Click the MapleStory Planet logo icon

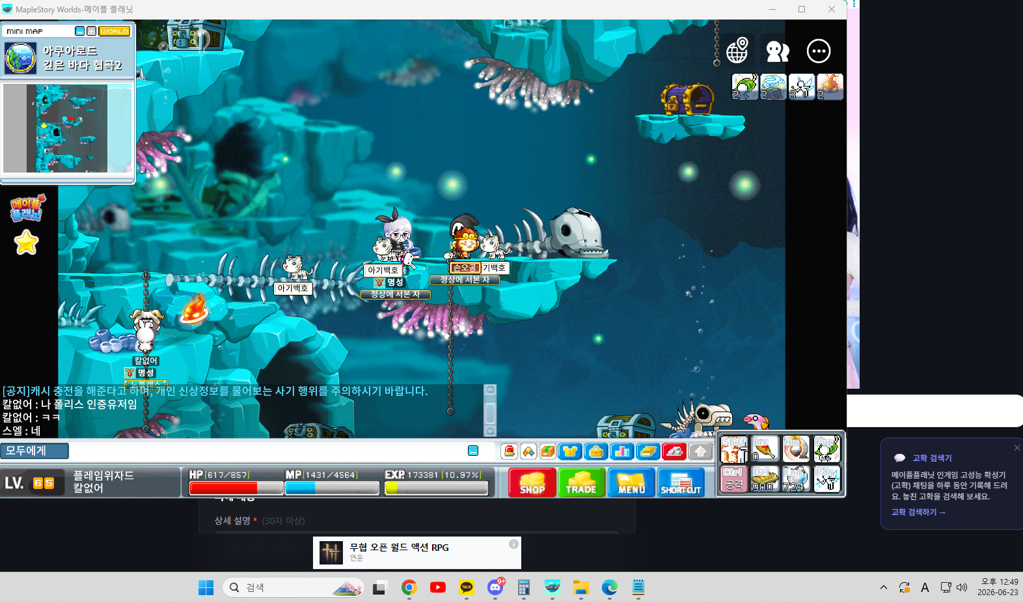coord(27,208)
